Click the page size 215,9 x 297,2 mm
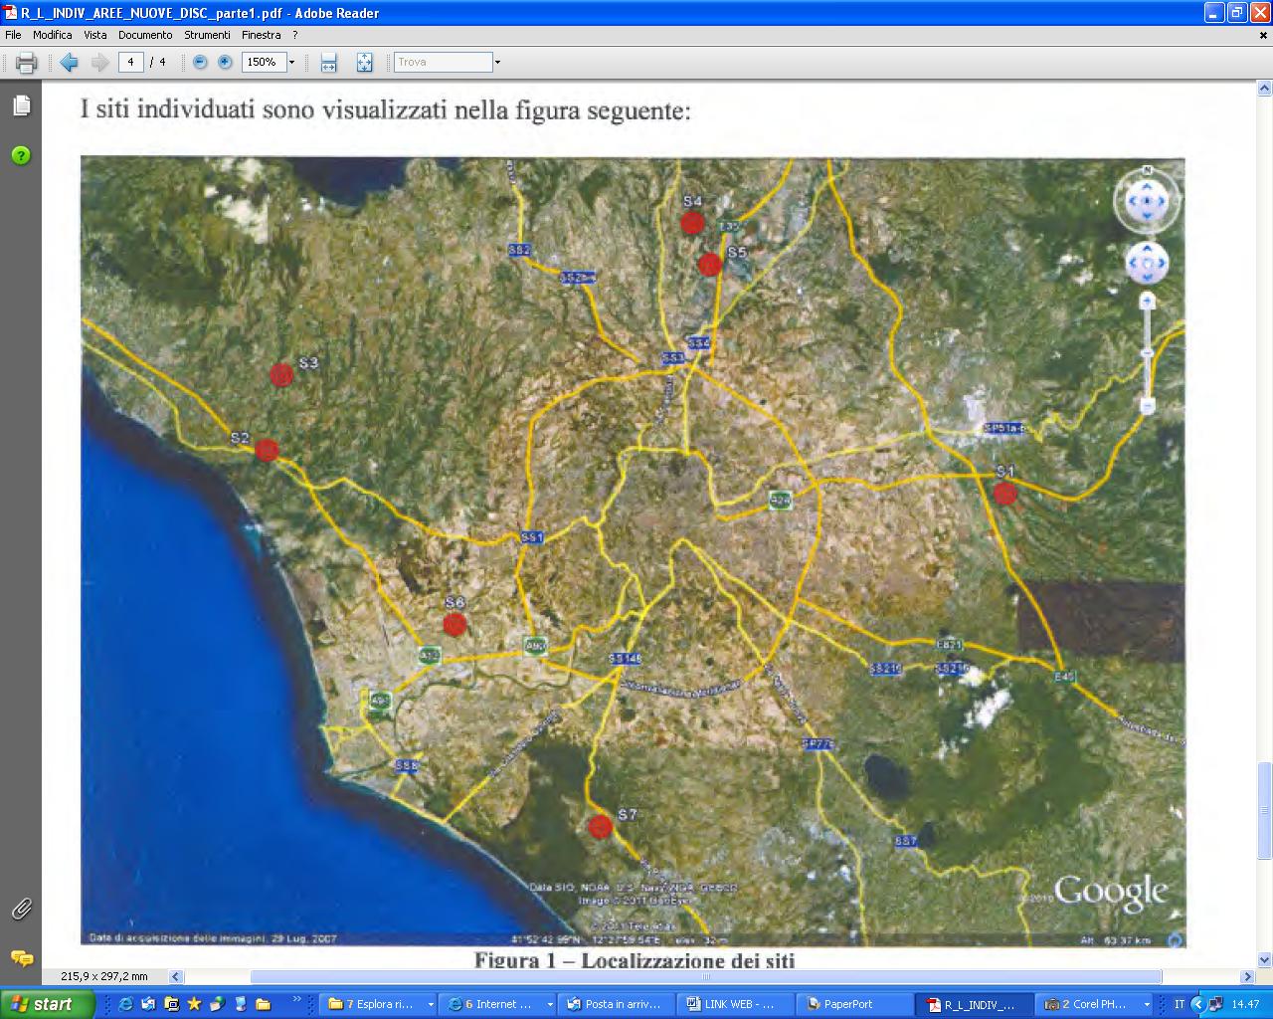Image resolution: width=1273 pixels, height=1019 pixels. [103, 977]
